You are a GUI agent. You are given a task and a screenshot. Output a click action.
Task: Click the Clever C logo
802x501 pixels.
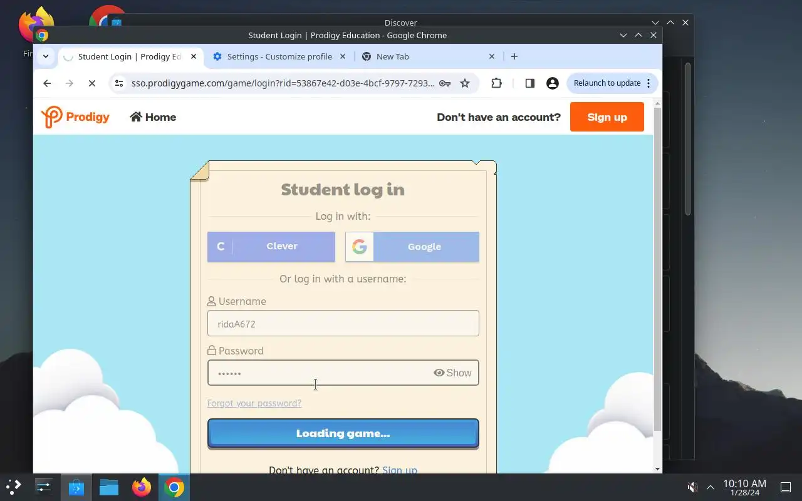coord(221,246)
